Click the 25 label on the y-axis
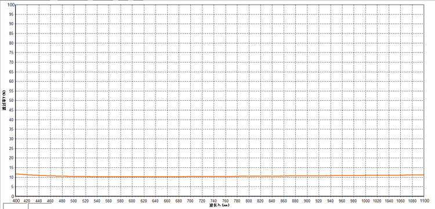Viewport: 435px width, 209px height. [12, 148]
